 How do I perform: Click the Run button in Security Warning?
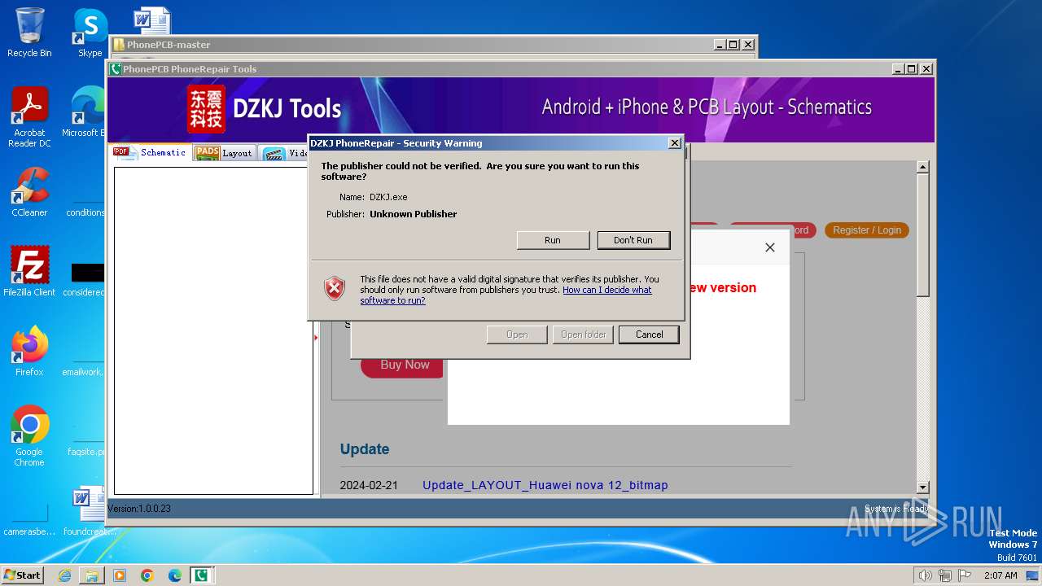553,240
